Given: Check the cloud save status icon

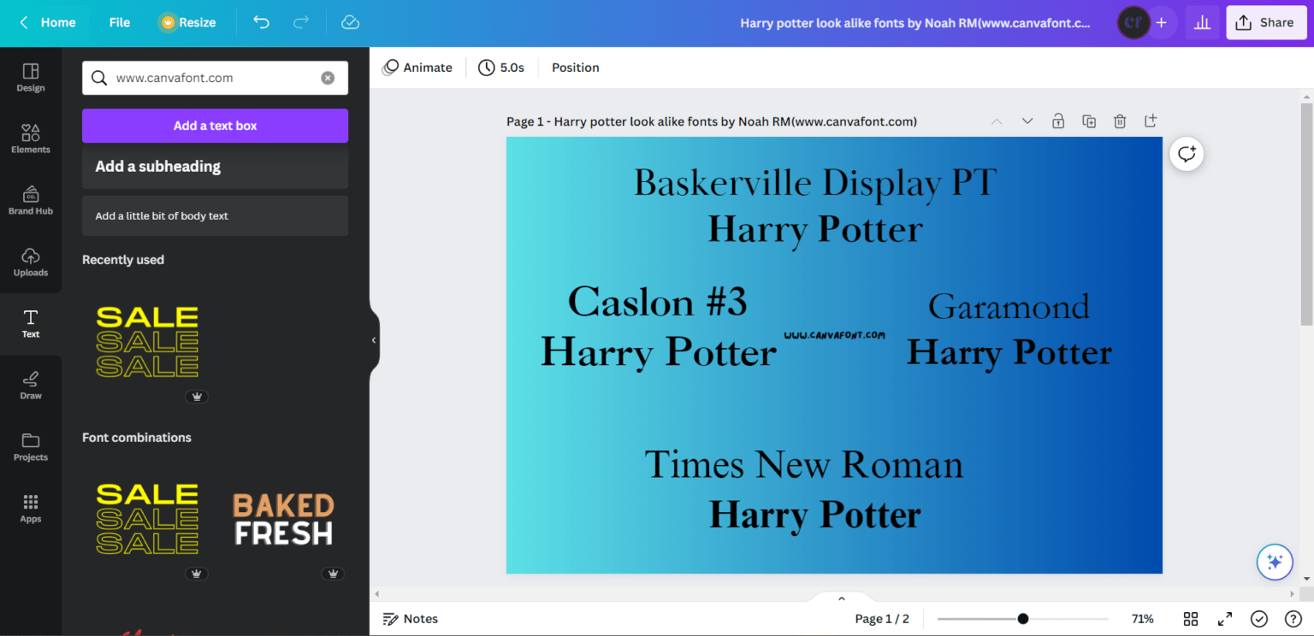Looking at the screenshot, I should tap(350, 22).
